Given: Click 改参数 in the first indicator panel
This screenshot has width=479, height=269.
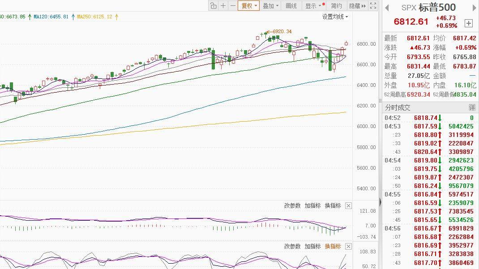Looking at the screenshot, I should click(292, 206).
